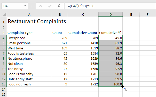Click the cumulative percent cell 100.0
Viewport: 156px width, 97px height.
coord(111,84)
